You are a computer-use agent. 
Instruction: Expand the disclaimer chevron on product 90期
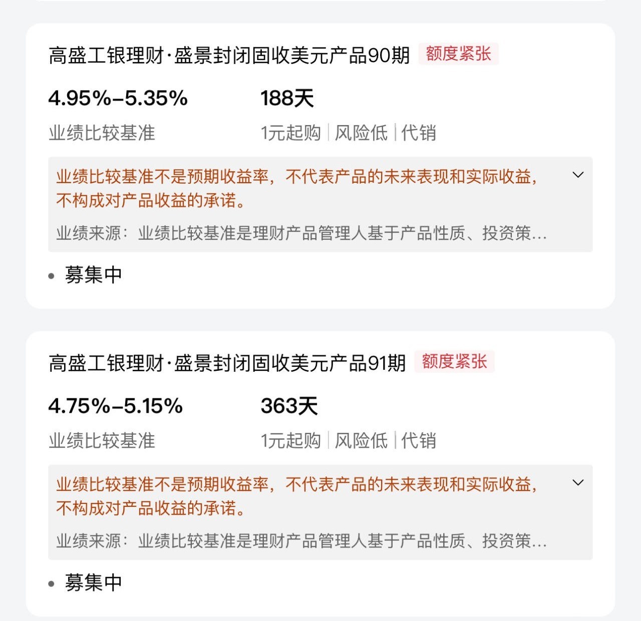point(578,175)
